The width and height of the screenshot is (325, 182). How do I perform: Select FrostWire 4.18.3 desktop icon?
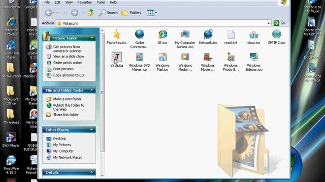(x=11, y=165)
